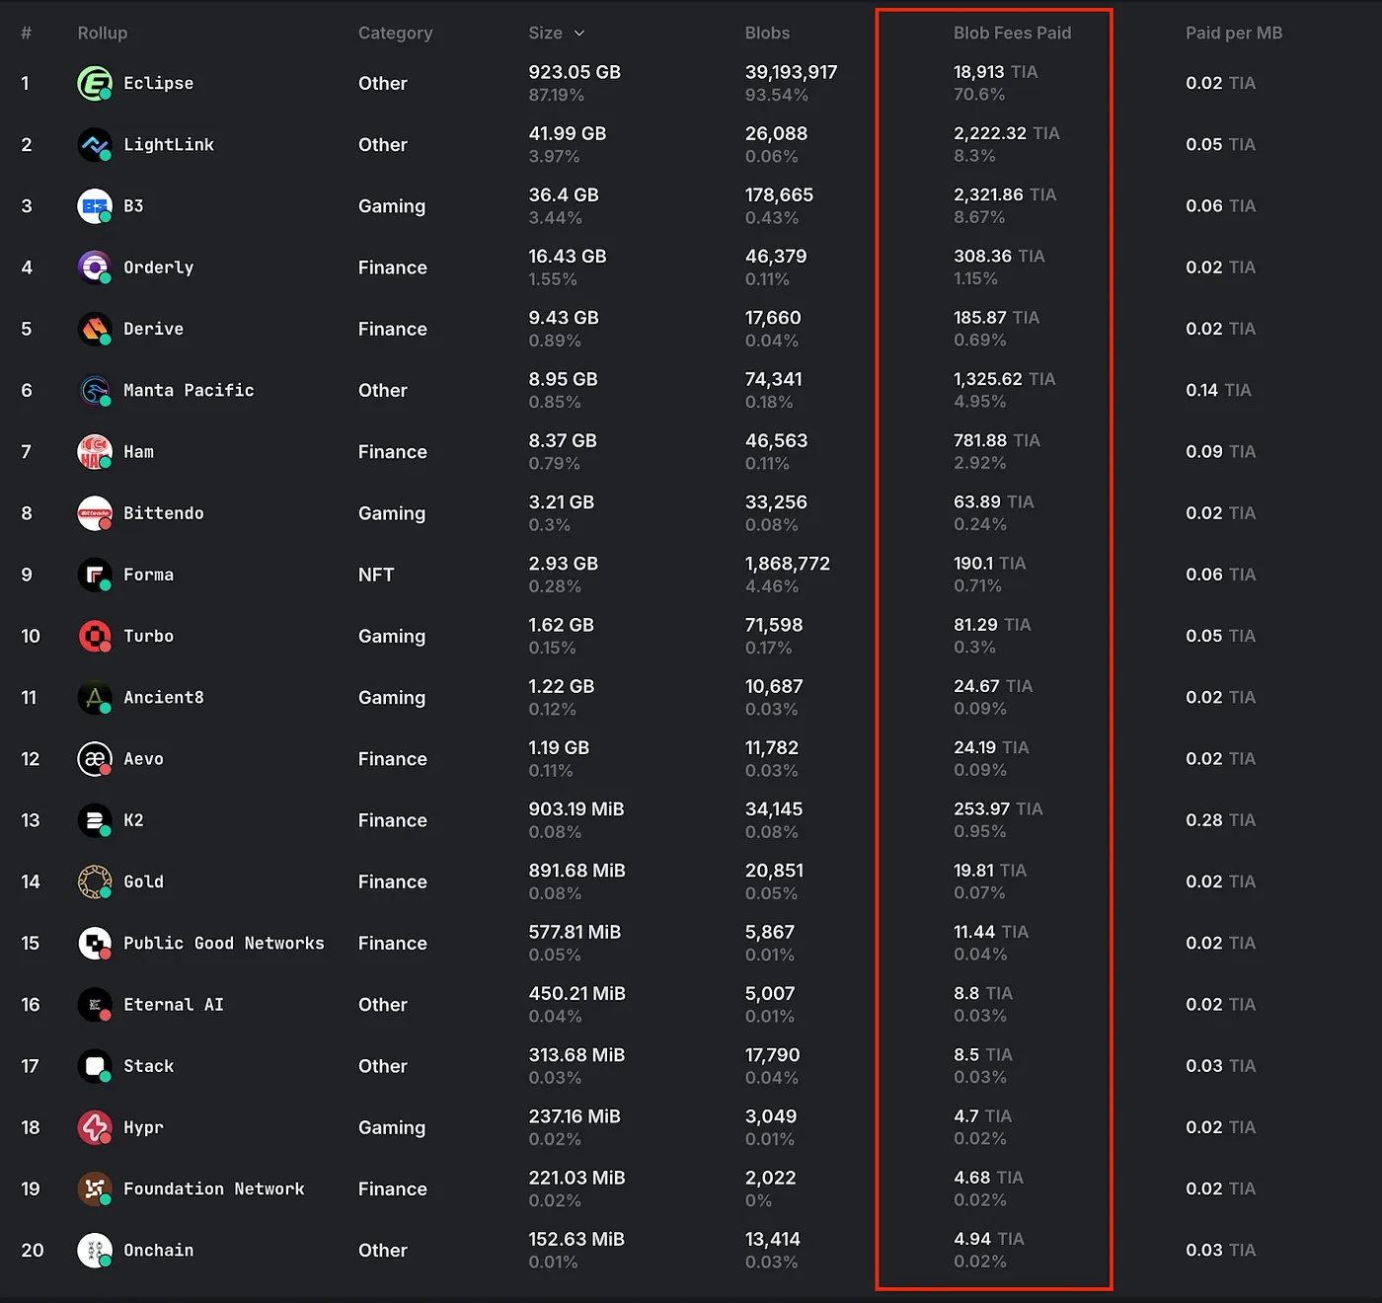Open the Public Good Networks rollup
This screenshot has height=1303, width=1382.
tap(223, 944)
